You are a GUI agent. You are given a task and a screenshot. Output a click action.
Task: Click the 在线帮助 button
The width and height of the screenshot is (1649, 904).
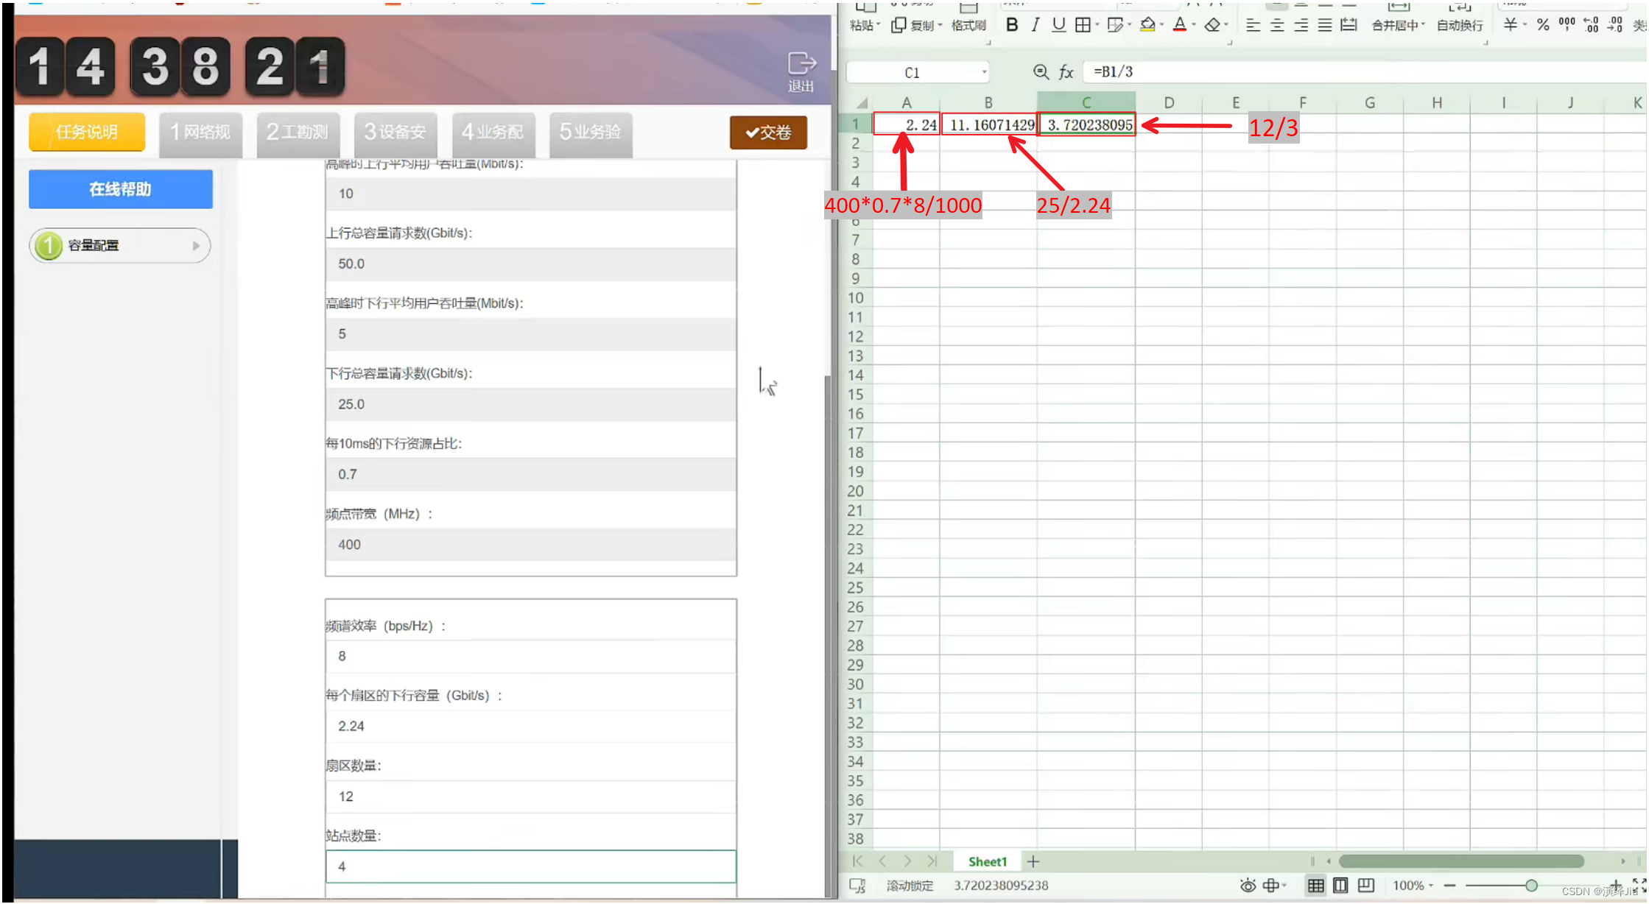[x=121, y=189]
